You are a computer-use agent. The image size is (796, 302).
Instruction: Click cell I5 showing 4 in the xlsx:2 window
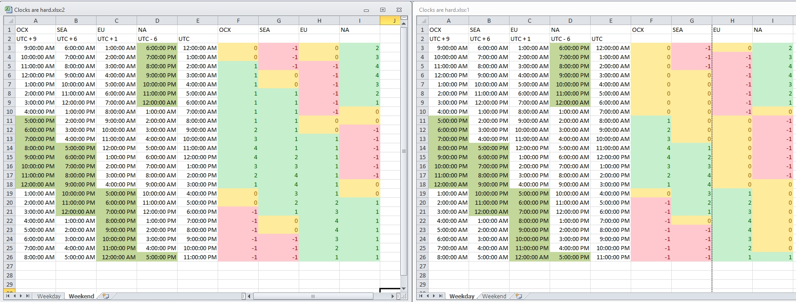click(x=360, y=66)
